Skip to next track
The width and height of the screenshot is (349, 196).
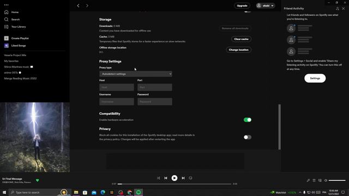coord(183,178)
